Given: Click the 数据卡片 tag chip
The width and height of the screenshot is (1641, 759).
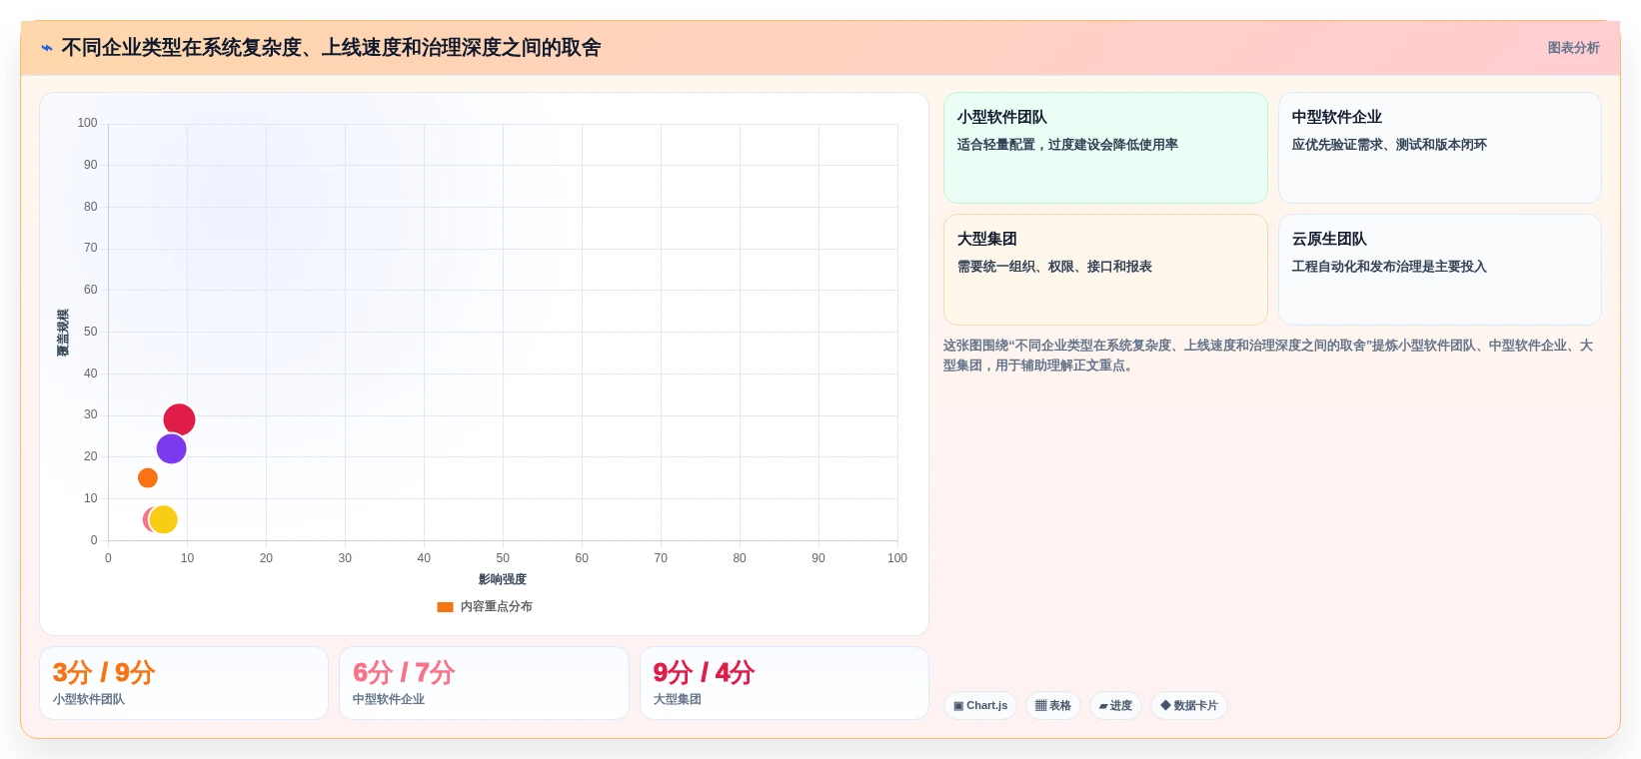Looking at the screenshot, I should pyautogui.click(x=1189, y=706).
